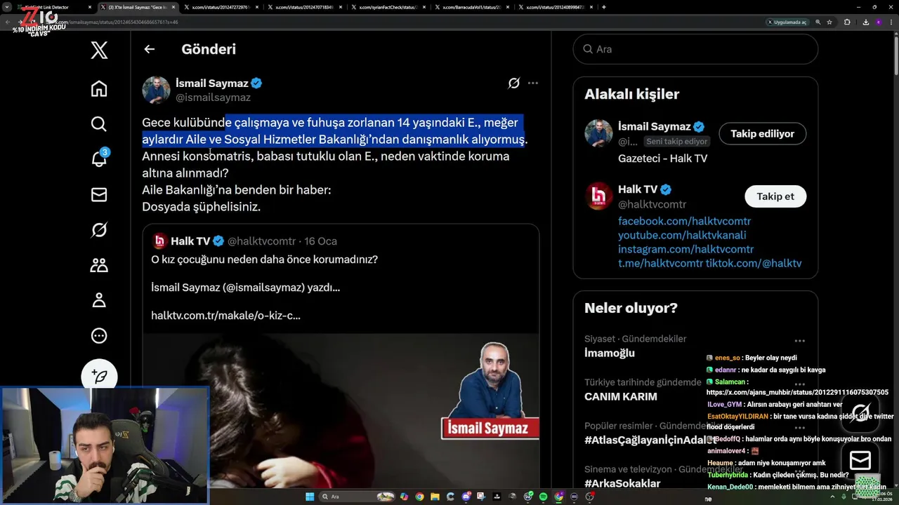This screenshot has width=899, height=505.
Task: Open facebook.com/halktvcomtr link
Action: [684, 221]
